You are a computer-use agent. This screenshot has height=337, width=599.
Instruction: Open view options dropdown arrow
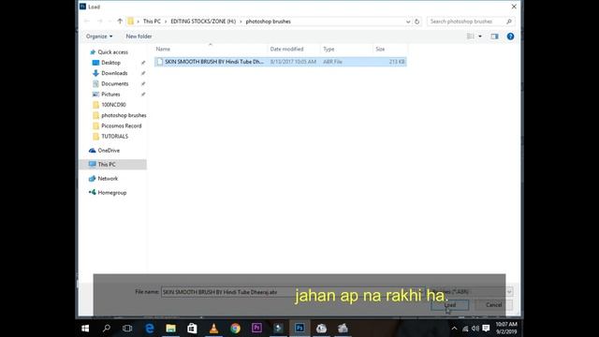tap(480, 37)
